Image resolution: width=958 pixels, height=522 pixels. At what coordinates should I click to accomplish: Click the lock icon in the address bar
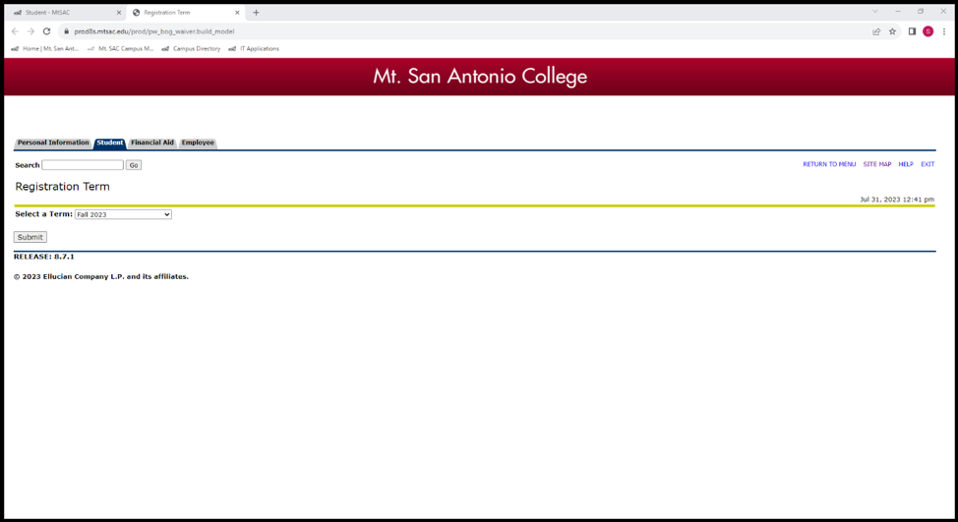pos(66,31)
